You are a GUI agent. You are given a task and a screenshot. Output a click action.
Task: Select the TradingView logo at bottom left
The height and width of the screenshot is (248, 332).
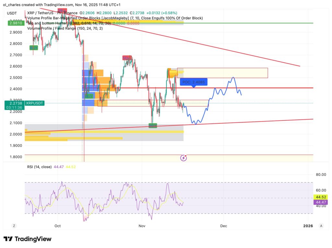(x=28, y=239)
